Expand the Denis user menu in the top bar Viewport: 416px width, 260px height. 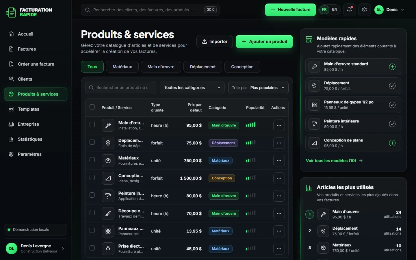(389, 10)
